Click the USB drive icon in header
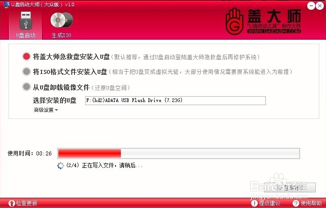Image resolution: width=326 pixels, height=208 pixels. click(26, 20)
